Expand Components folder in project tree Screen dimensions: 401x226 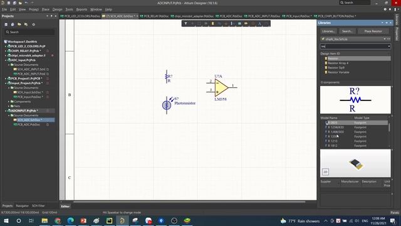(x=9, y=102)
